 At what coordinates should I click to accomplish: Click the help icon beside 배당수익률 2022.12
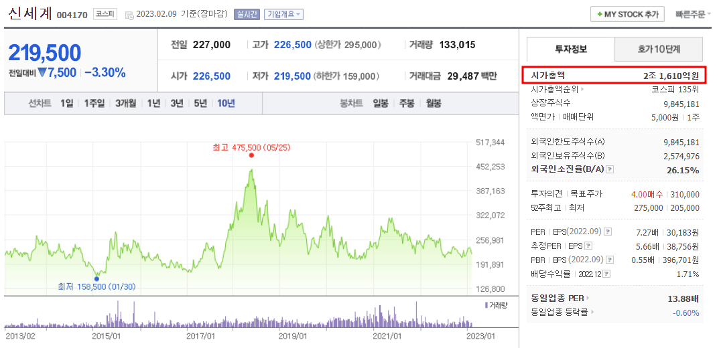606,274
